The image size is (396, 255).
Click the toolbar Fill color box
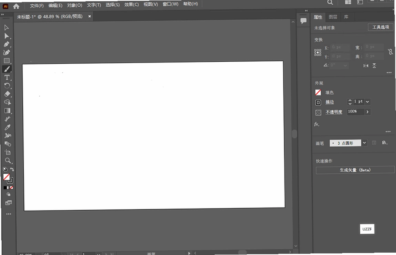tap(6, 177)
